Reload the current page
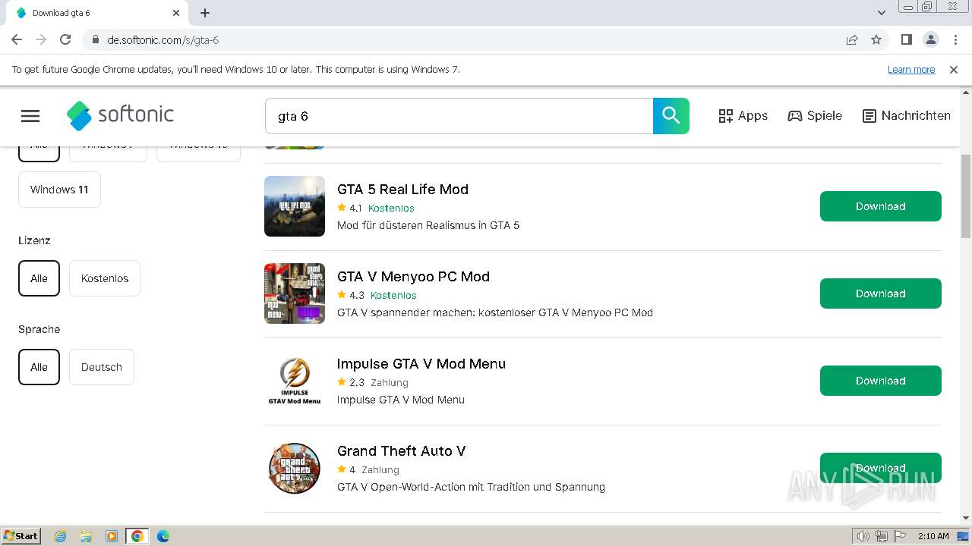Viewport: 972px width, 546px height. (65, 39)
